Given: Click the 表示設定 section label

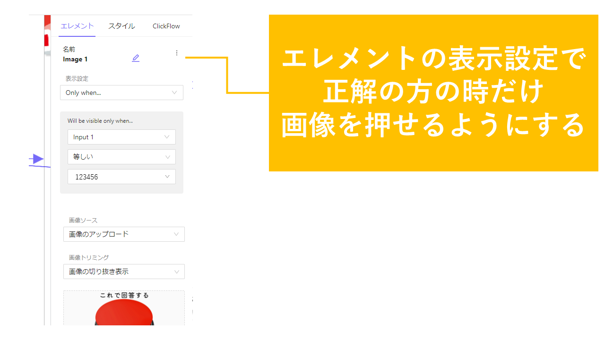Looking at the screenshot, I should coord(77,79).
